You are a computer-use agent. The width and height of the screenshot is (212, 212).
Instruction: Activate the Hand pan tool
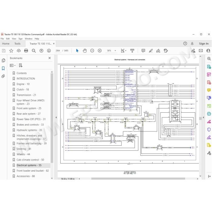click(x=85, y=51)
